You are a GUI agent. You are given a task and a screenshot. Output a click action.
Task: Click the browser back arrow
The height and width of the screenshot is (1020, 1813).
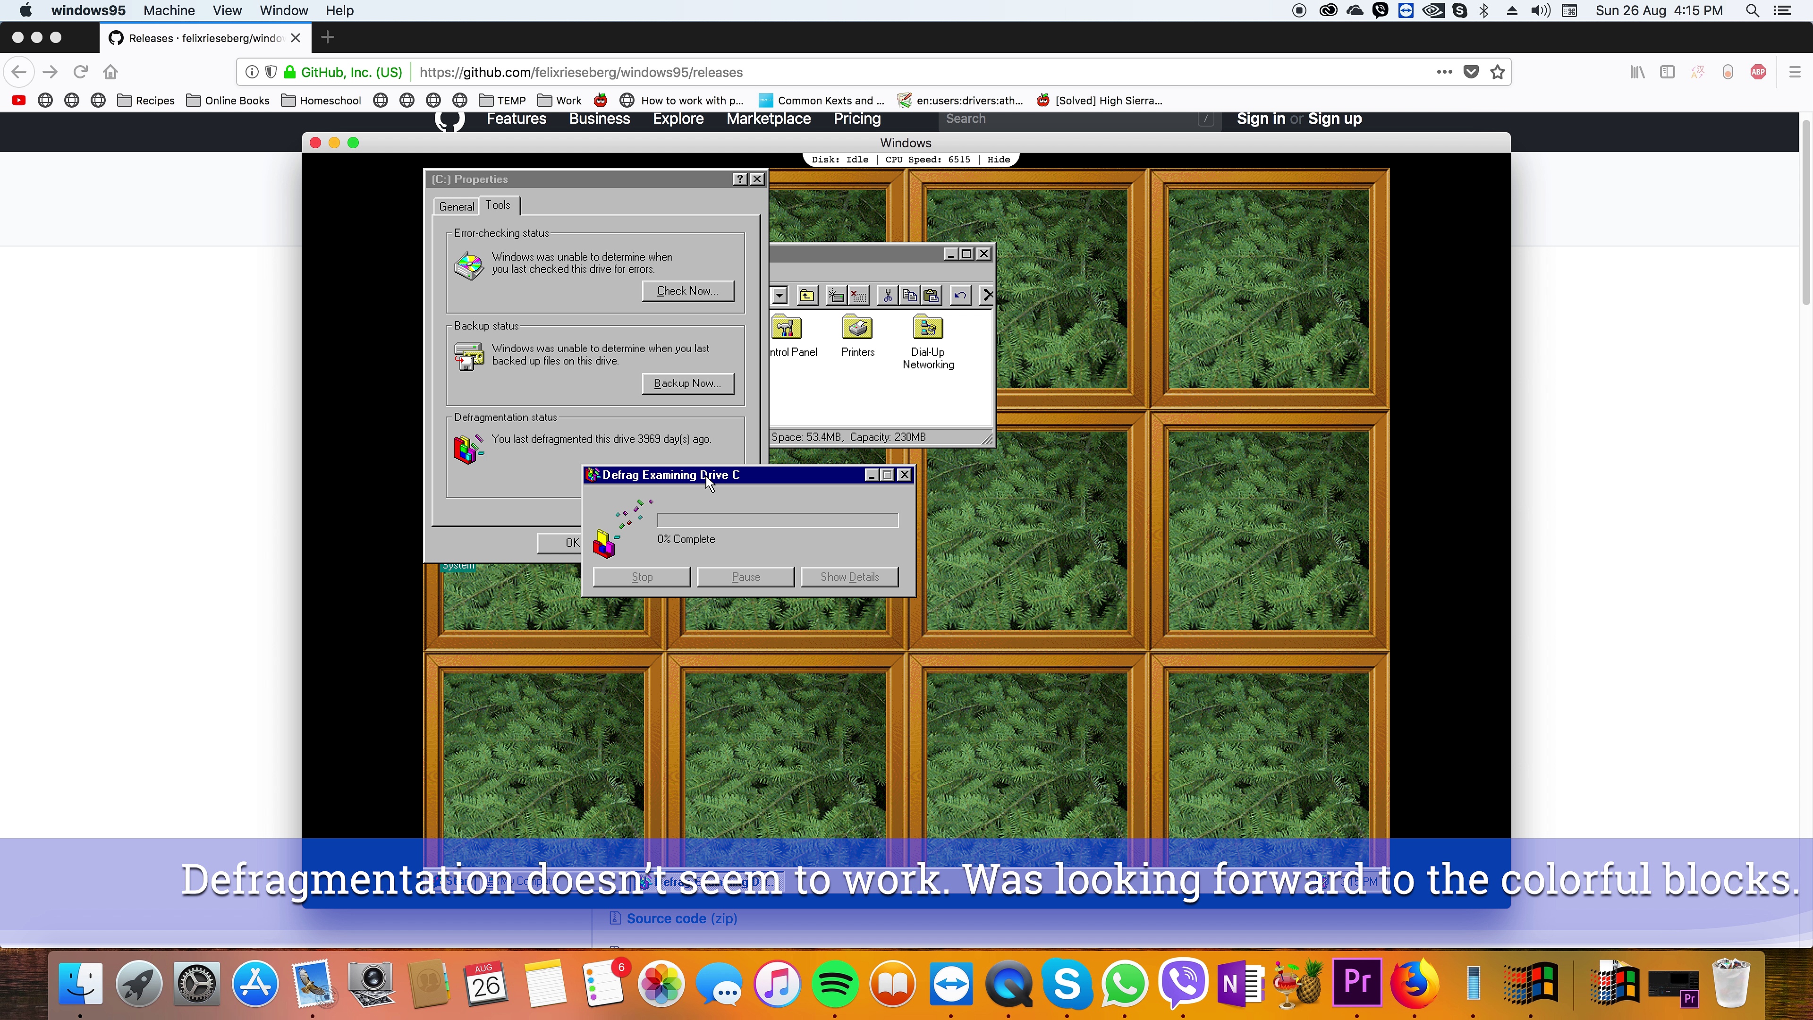click(19, 72)
